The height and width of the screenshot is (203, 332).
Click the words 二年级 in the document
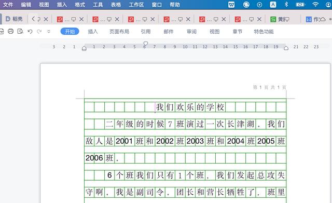(x=119, y=124)
